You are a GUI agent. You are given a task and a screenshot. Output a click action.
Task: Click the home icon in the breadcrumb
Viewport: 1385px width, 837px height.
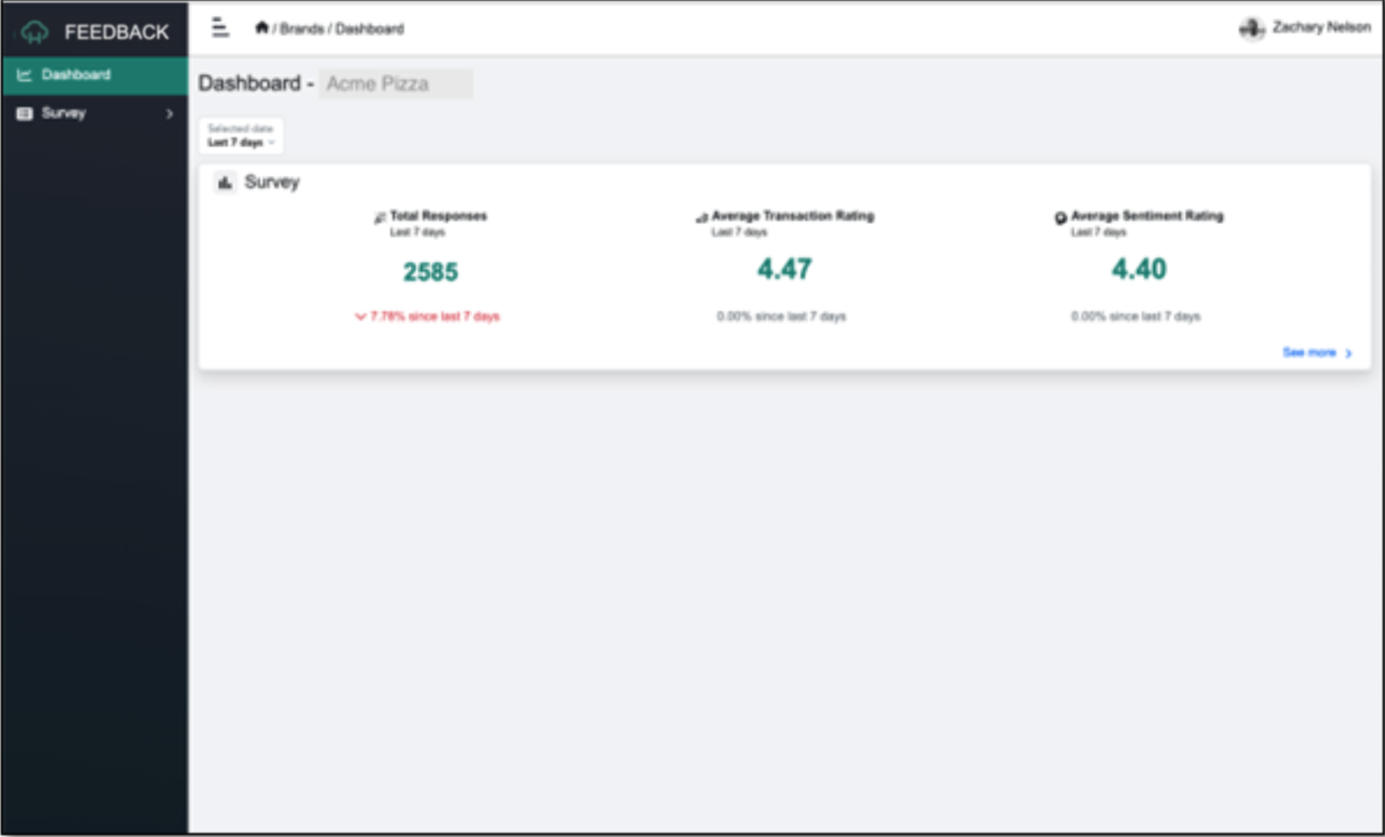point(264,27)
